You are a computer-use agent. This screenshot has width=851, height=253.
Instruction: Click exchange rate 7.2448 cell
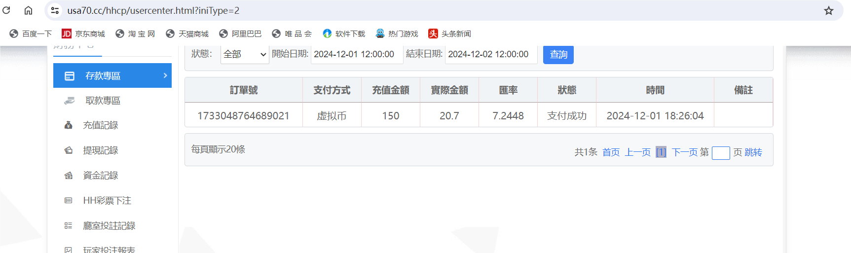[508, 115]
